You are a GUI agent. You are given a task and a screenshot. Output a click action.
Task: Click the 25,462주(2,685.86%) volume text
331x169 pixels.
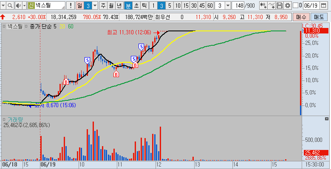pyautogui.click(x=27, y=125)
